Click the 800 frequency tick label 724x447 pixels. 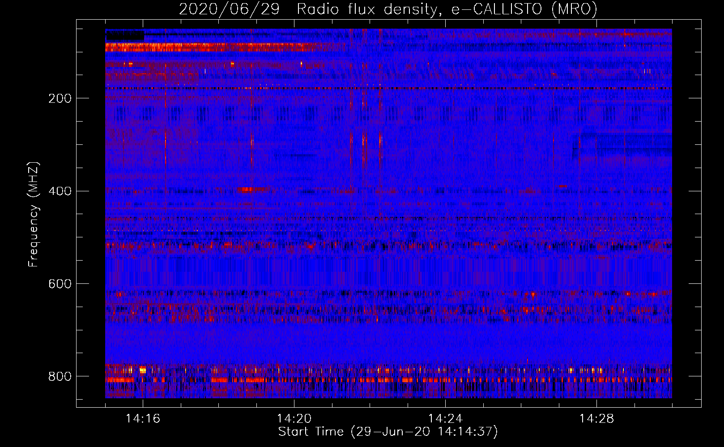[x=60, y=377]
